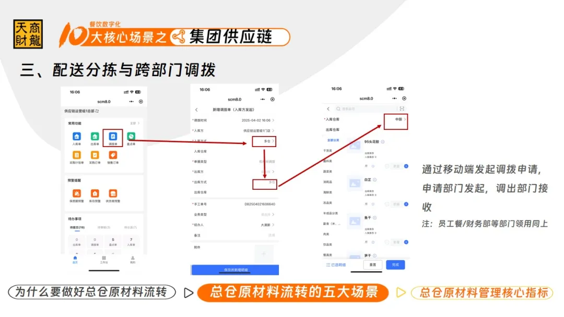The image size is (564, 317).
Task: Tap back arrow on 新增调拨单 screen
Action: (x=196, y=110)
